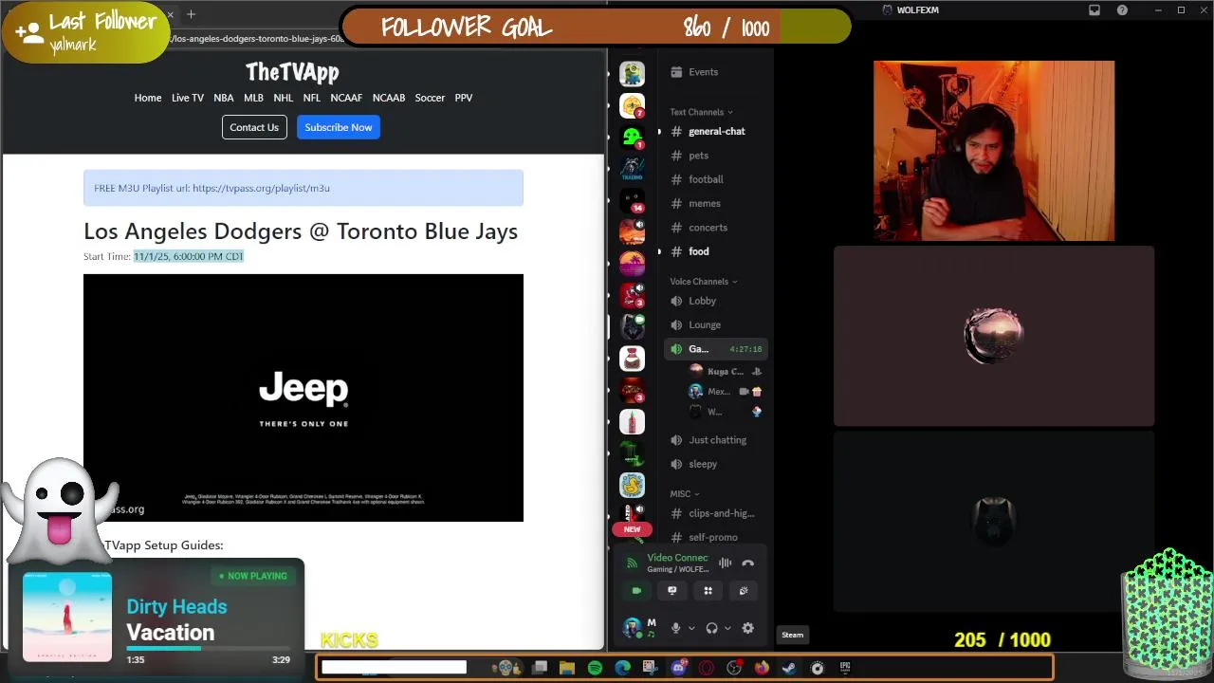Expand microphone input options arrow

(691, 628)
